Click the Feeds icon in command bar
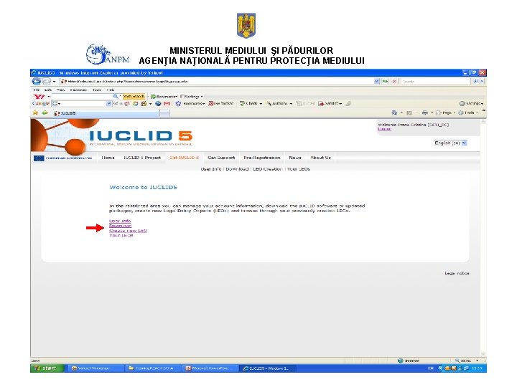517x387 pixels. [409, 113]
